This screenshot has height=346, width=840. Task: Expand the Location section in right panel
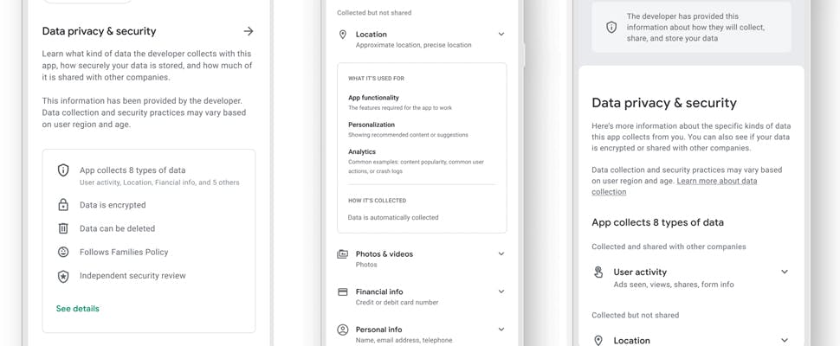click(x=785, y=341)
